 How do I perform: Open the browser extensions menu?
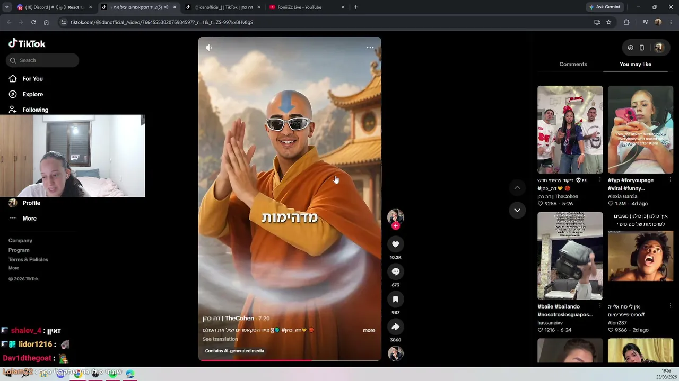tap(626, 22)
